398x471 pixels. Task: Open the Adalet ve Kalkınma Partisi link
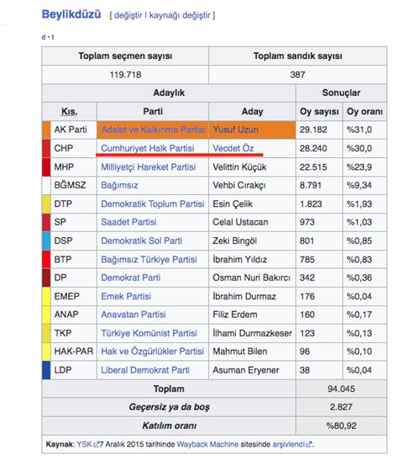pyautogui.click(x=153, y=130)
